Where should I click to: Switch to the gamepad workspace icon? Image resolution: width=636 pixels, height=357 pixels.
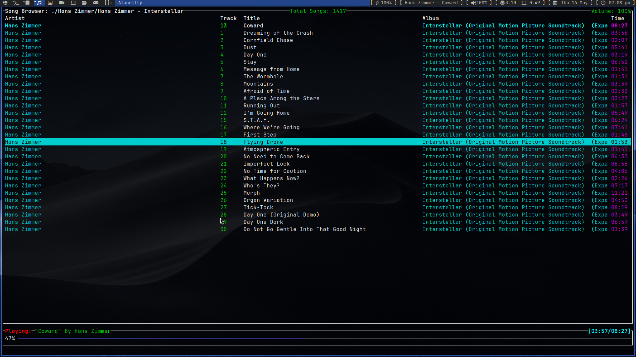click(96, 3)
